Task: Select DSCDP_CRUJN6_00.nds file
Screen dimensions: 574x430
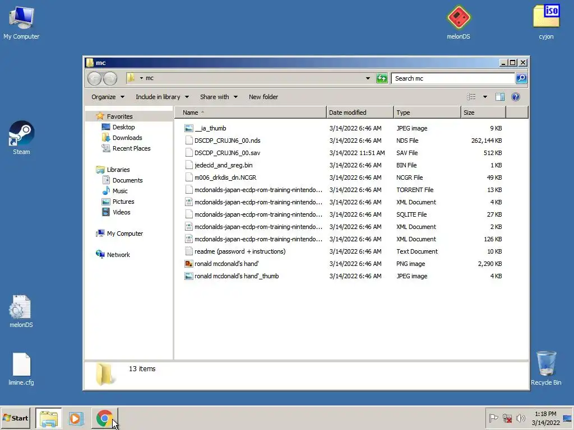Action: (x=344, y=141)
